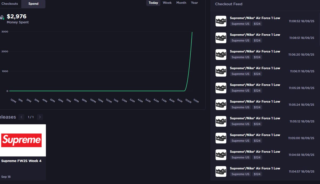Click timestamp 11:05:00 18/09/25
The image size is (320, 184).
point(301,138)
